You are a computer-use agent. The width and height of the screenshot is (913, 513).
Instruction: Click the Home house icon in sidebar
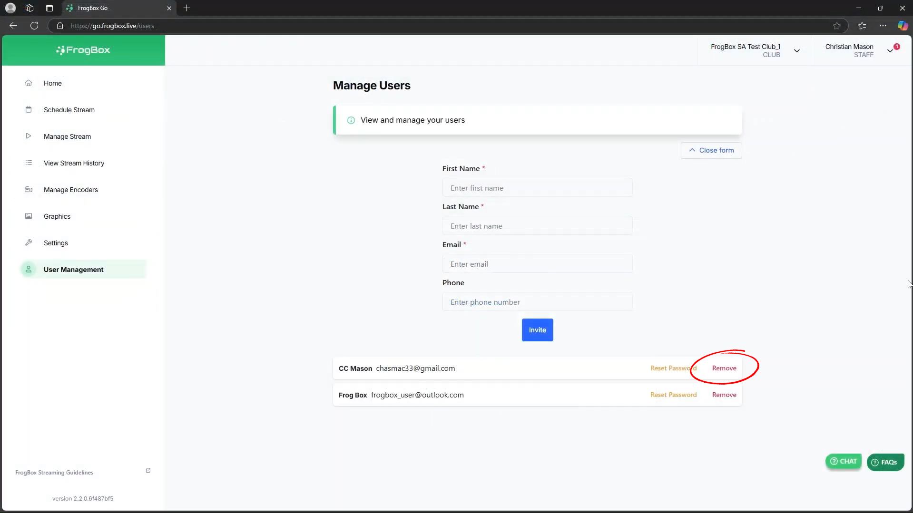click(29, 83)
